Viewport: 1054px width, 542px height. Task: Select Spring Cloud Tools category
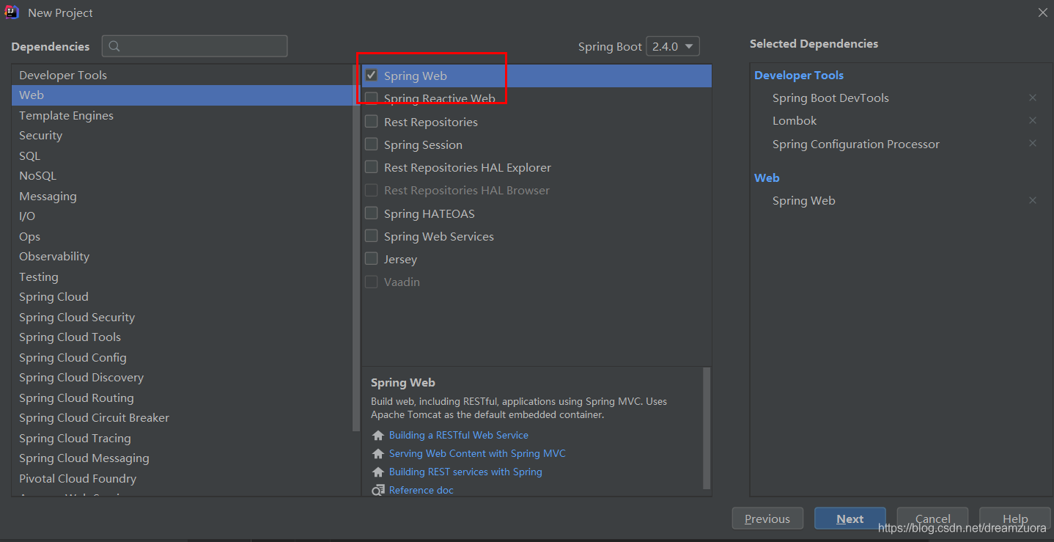[x=183, y=337]
